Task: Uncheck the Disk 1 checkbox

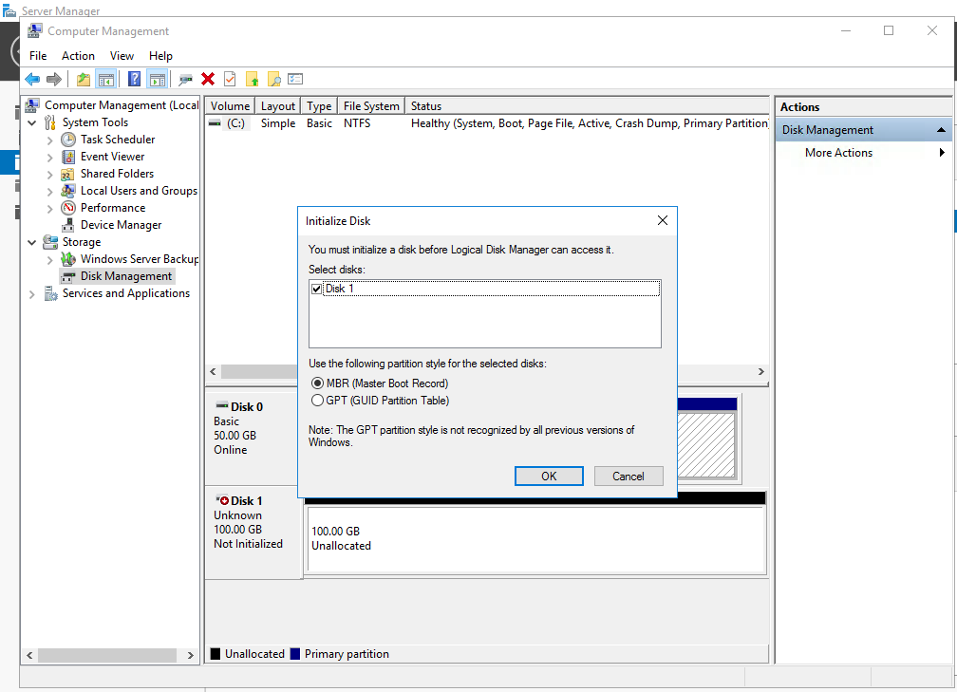Action: (316, 289)
